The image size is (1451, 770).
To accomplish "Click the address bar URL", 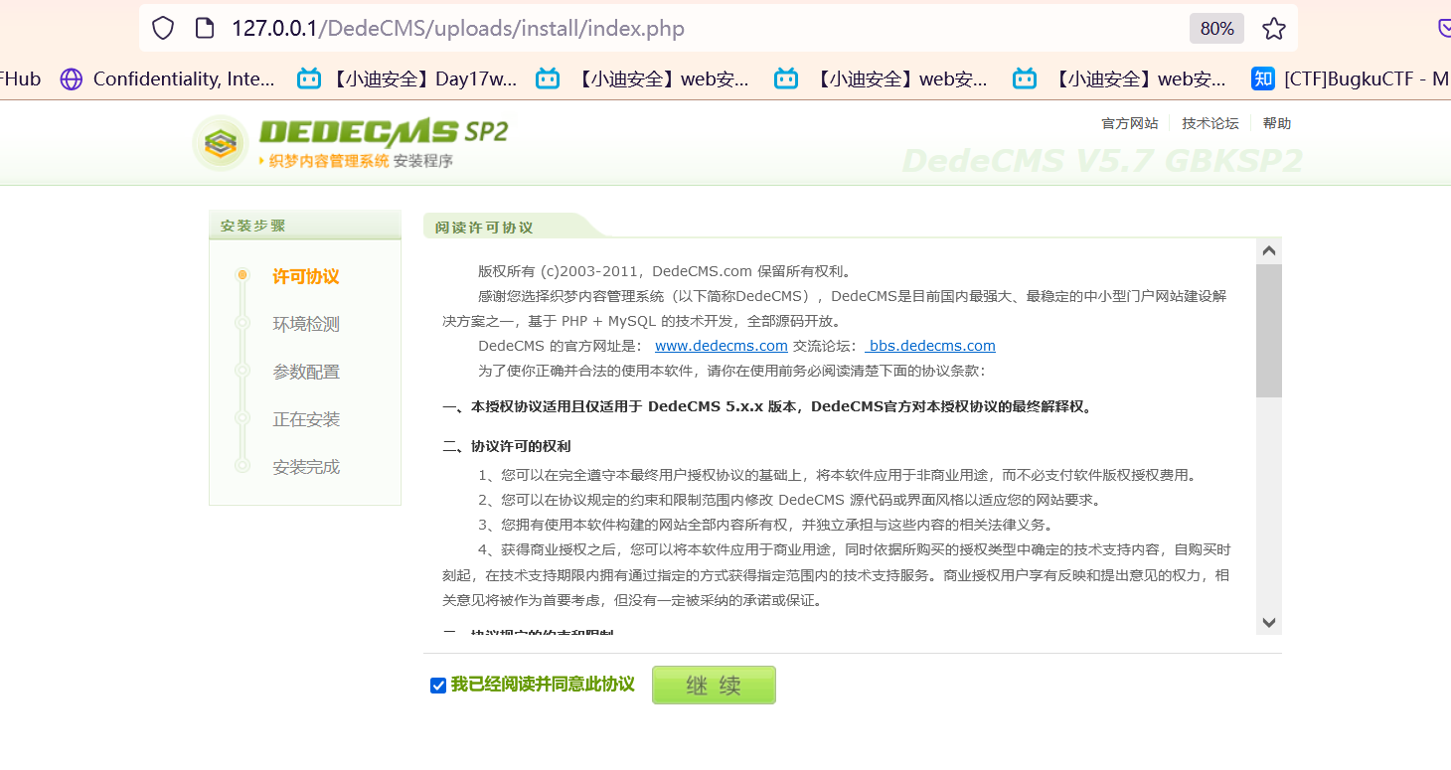I will [458, 29].
